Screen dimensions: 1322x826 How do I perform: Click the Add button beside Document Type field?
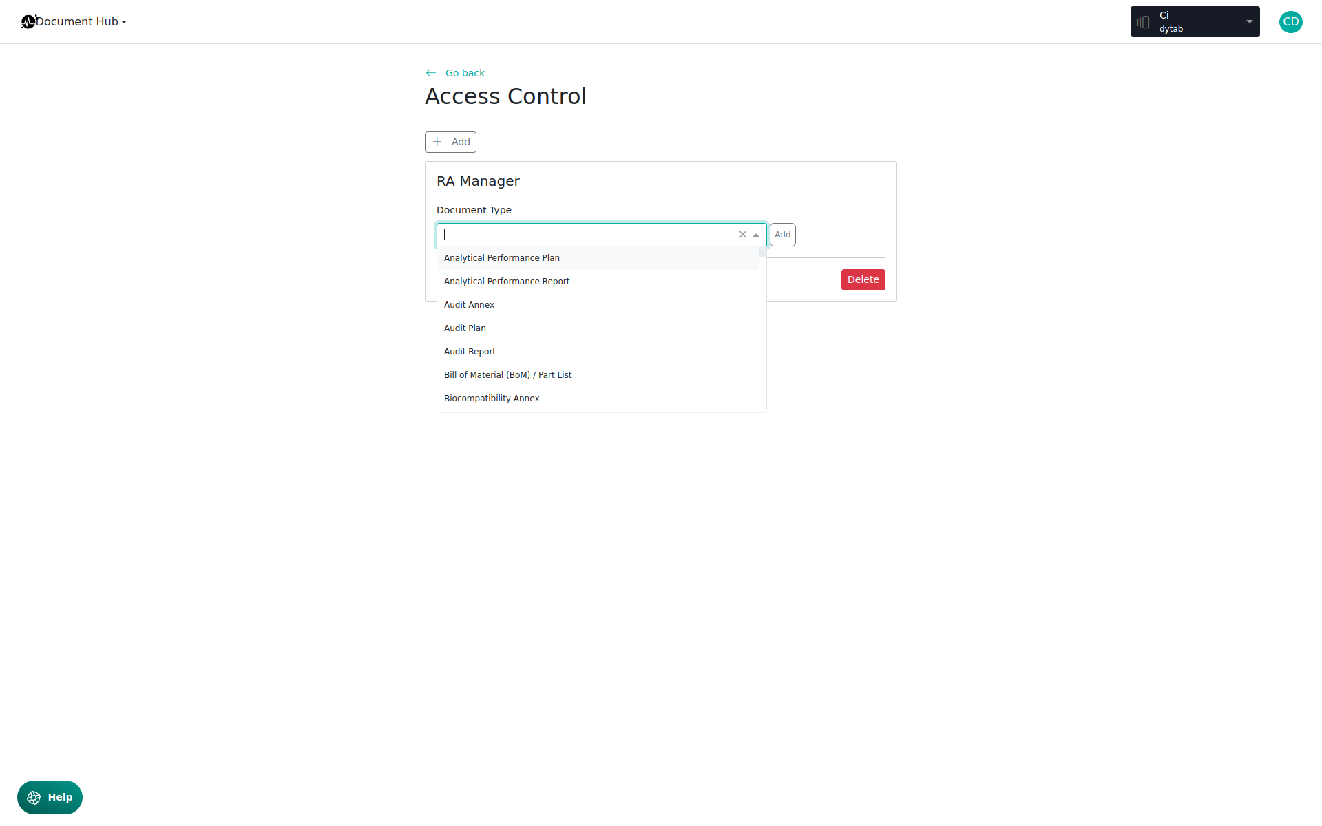click(x=782, y=235)
